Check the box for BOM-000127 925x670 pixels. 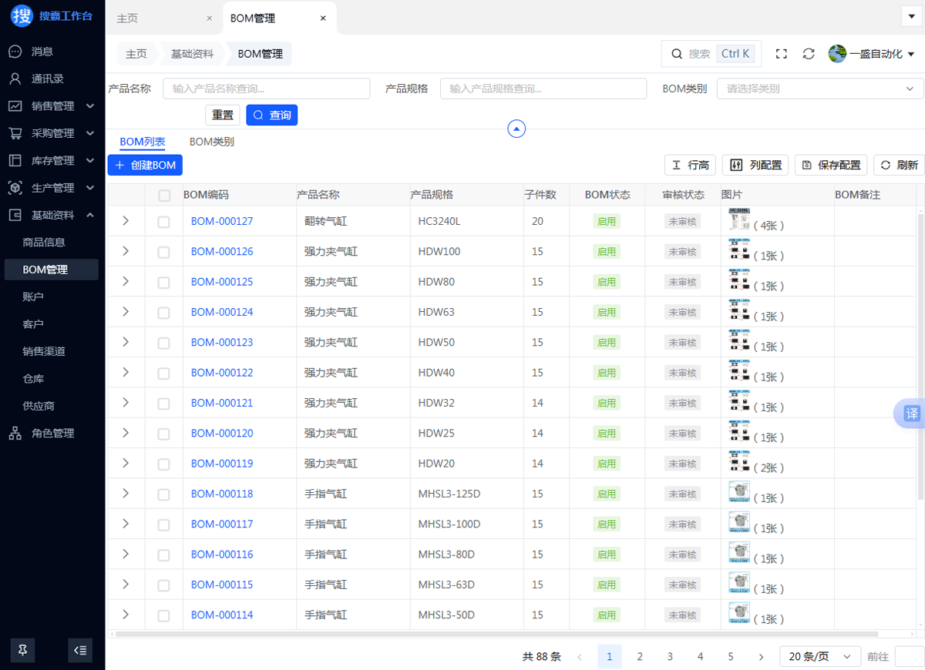tap(163, 222)
